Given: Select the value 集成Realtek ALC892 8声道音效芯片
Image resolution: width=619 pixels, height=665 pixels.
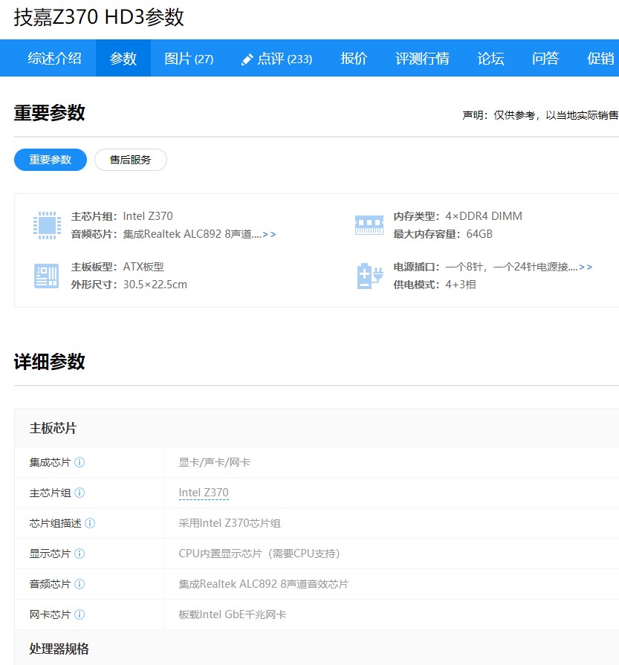Looking at the screenshot, I should click(264, 585).
